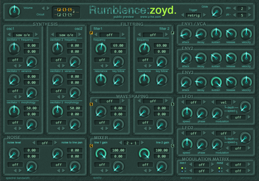Image resolution: width=259 pixels, height=181 pixels.
Task: Adjust LFO2 phase knob
Action: [202, 144]
